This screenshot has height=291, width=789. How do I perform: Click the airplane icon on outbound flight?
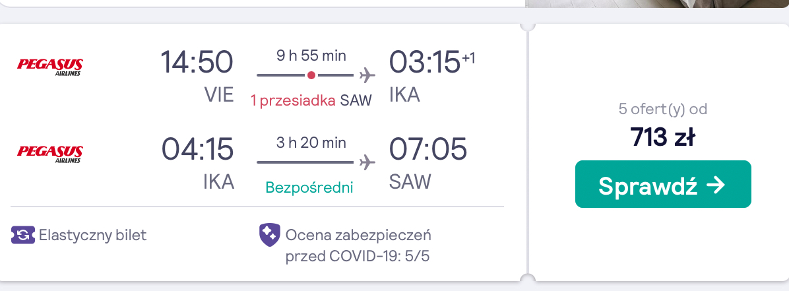pos(367,75)
